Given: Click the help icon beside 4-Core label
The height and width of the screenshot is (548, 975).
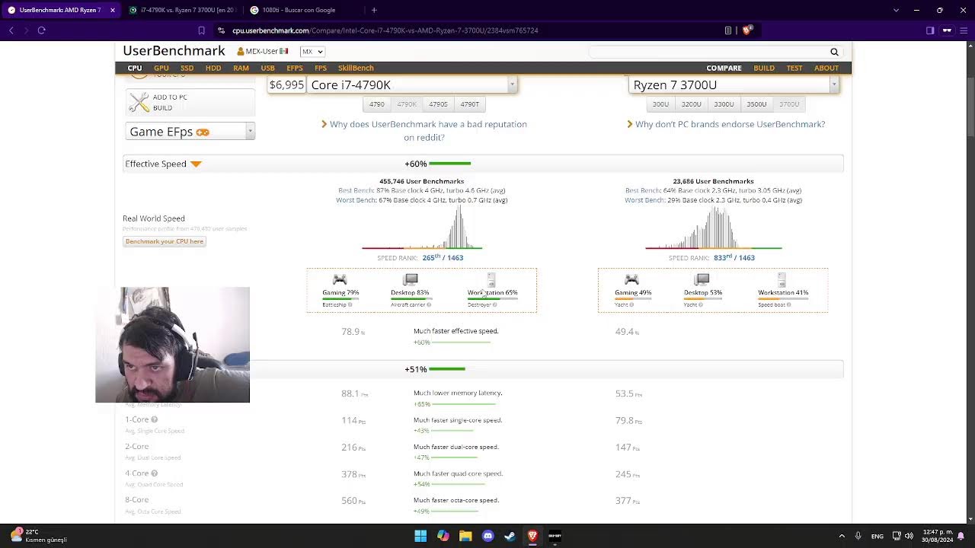Looking at the screenshot, I should click(155, 473).
